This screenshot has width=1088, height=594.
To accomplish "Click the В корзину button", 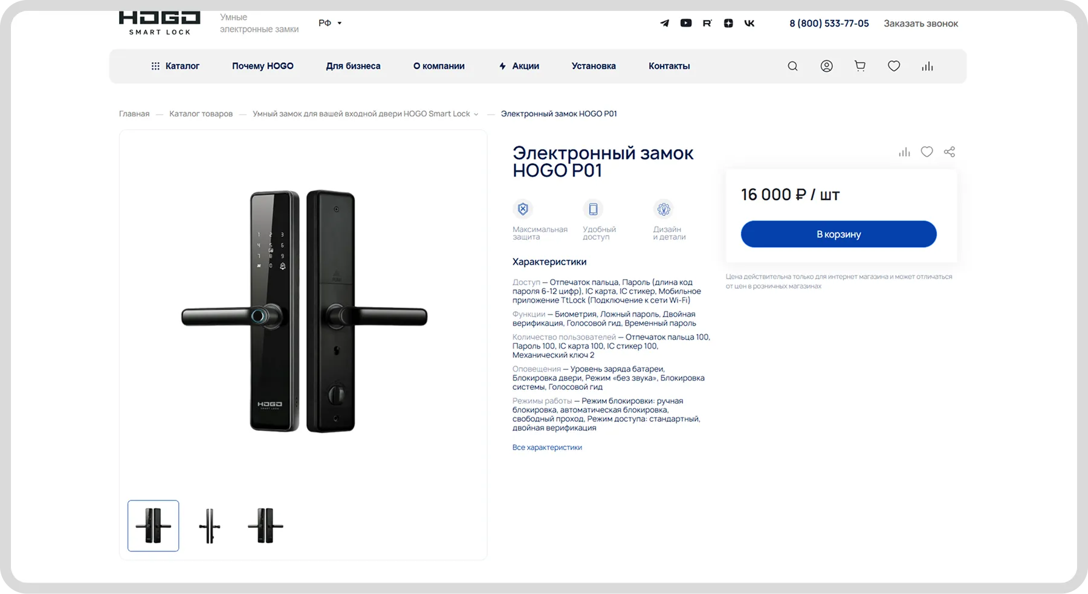I will coord(838,234).
